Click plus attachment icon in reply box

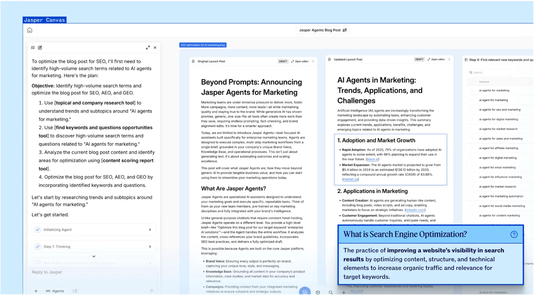tap(36, 291)
